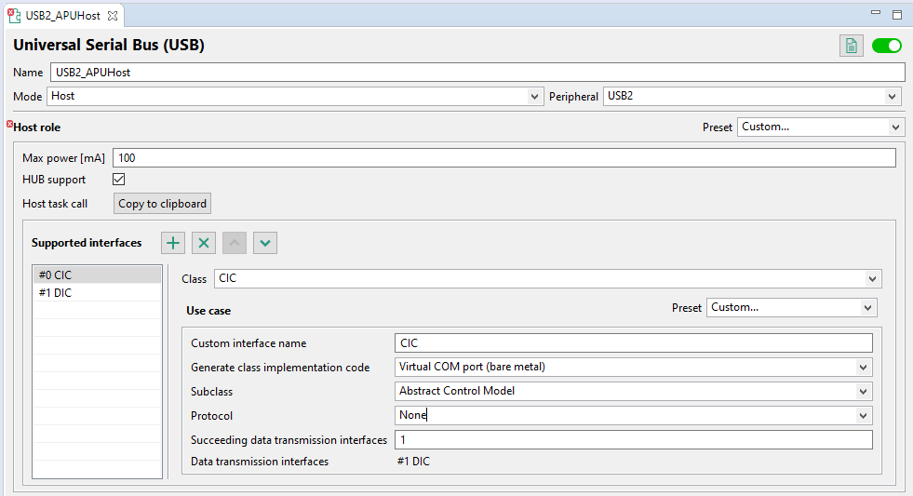Click the add interface plus icon

(173, 243)
